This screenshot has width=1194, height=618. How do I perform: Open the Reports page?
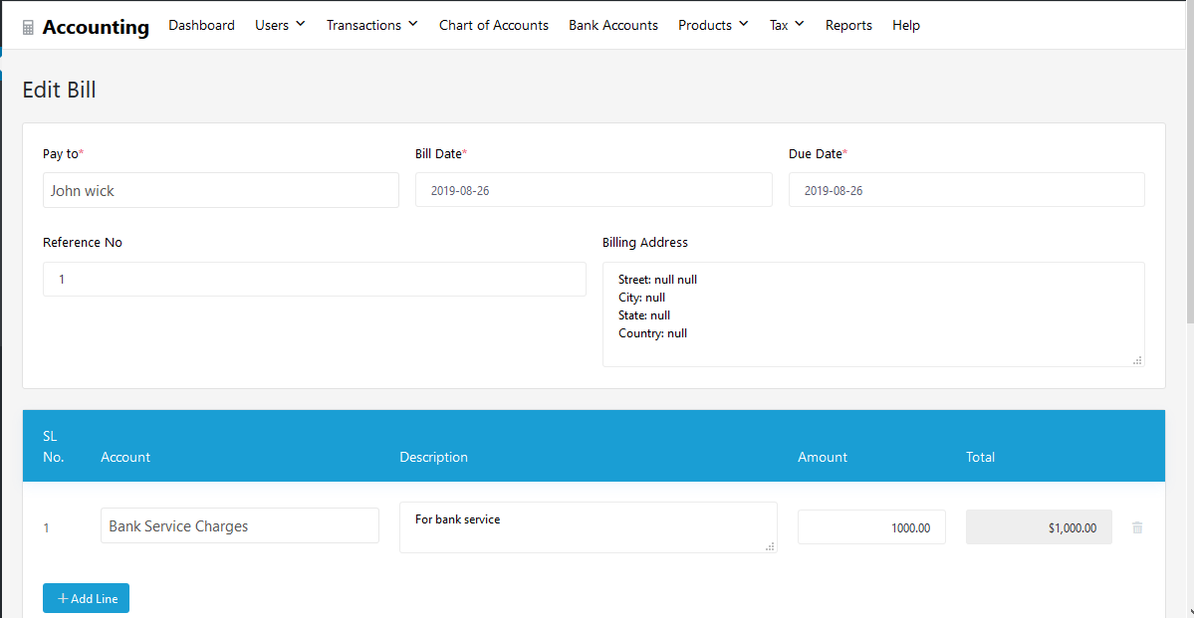pyautogui.click(x=848, y=25)
